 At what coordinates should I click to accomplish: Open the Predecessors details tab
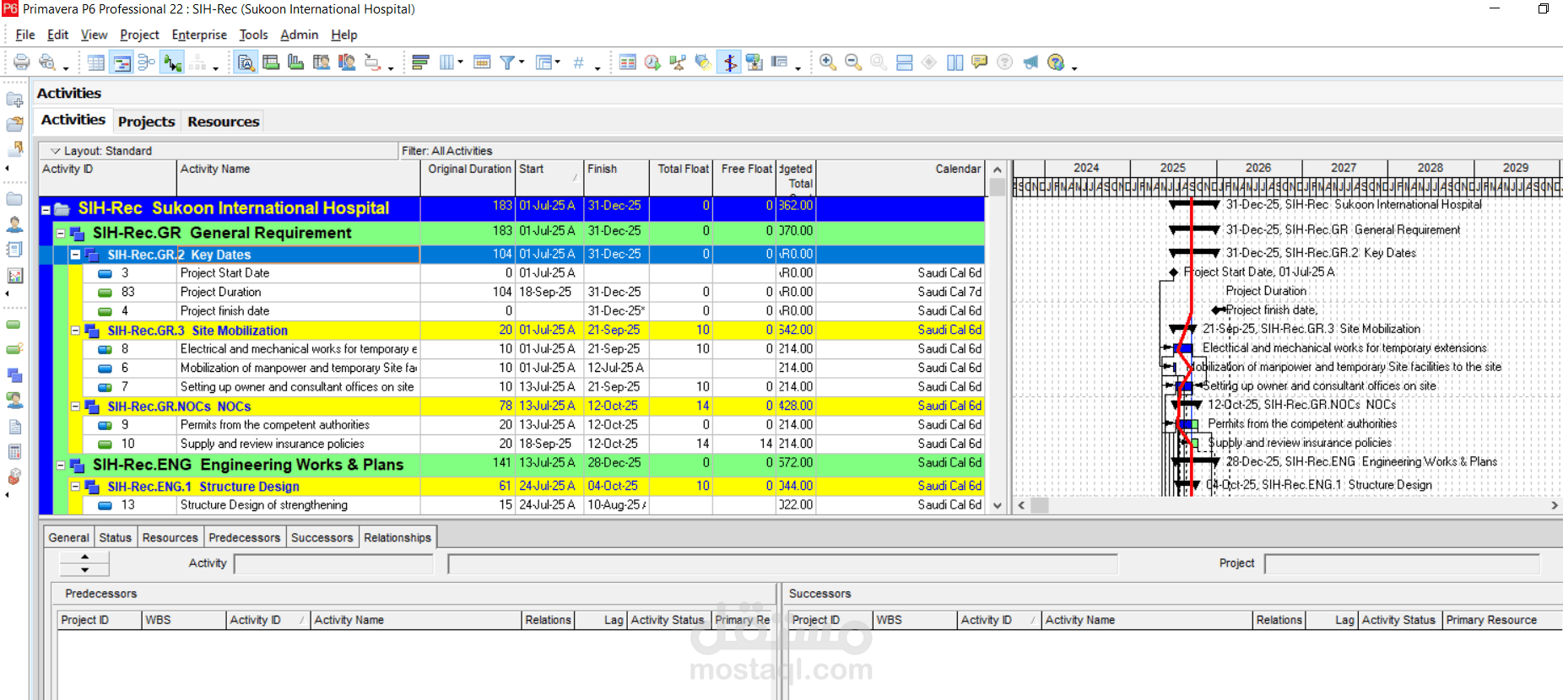click(x=244, y=537)
